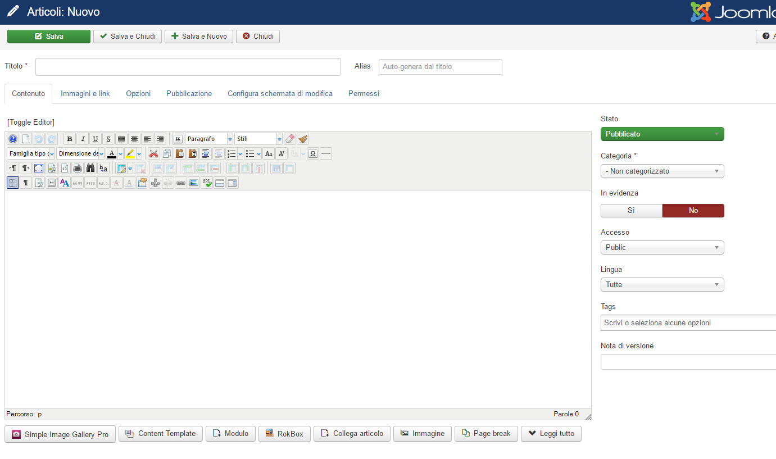Insert a horizontal rule

point(326,153)
